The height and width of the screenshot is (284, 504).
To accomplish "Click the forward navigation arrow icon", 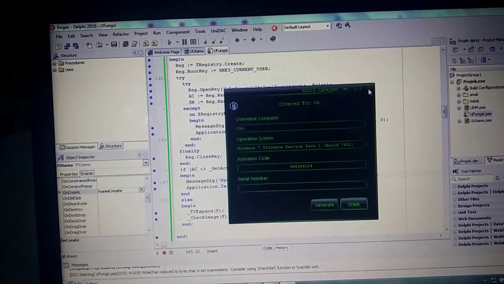I will tap(253, 39).
